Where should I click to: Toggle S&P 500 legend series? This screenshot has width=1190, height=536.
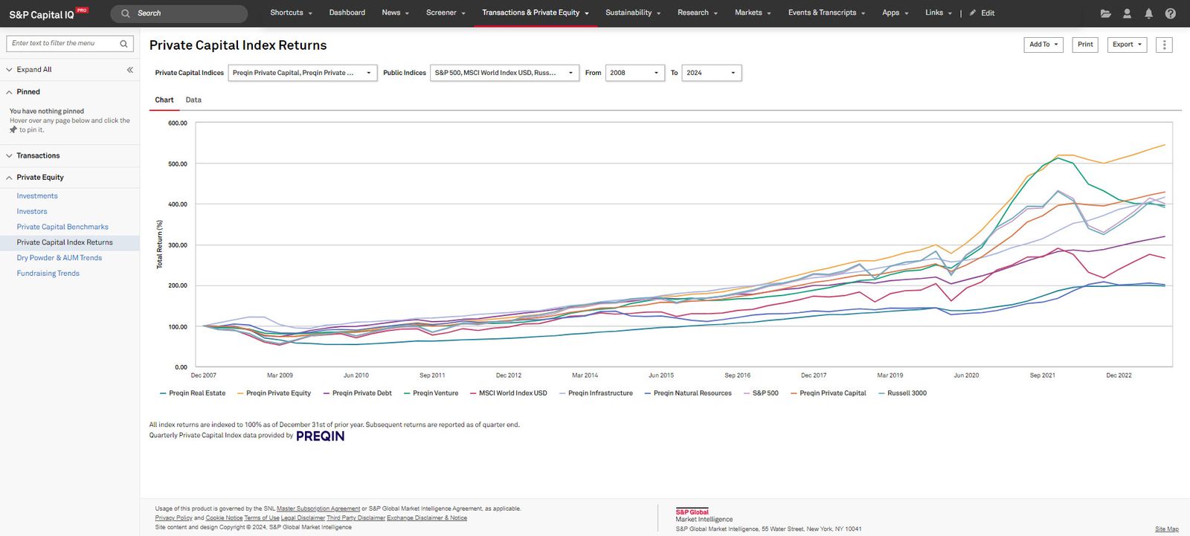point(761,393)
